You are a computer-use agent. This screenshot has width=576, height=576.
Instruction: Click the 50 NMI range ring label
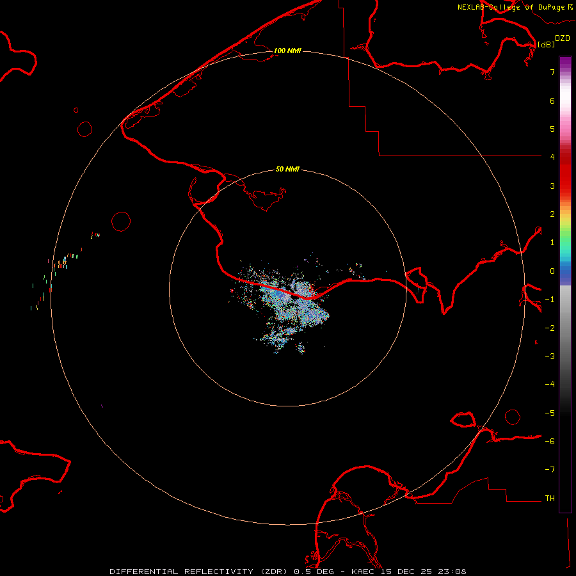coord(287,169)
